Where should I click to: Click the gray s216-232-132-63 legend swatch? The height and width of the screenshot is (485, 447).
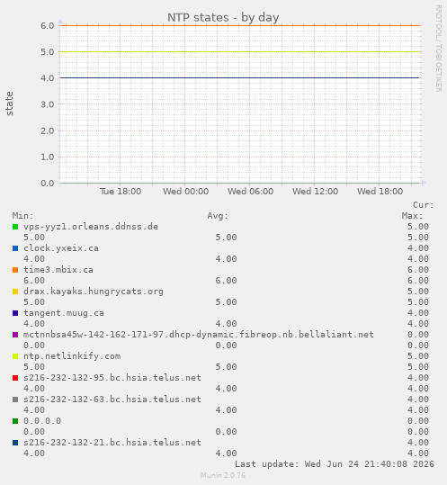(x=15, y=400)
